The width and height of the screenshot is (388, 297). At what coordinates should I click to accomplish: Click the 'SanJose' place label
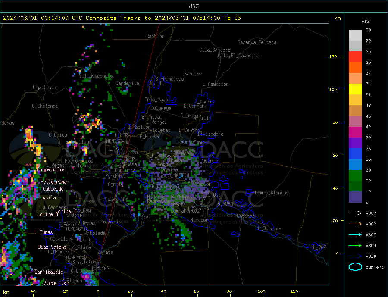tap(193, 74)
